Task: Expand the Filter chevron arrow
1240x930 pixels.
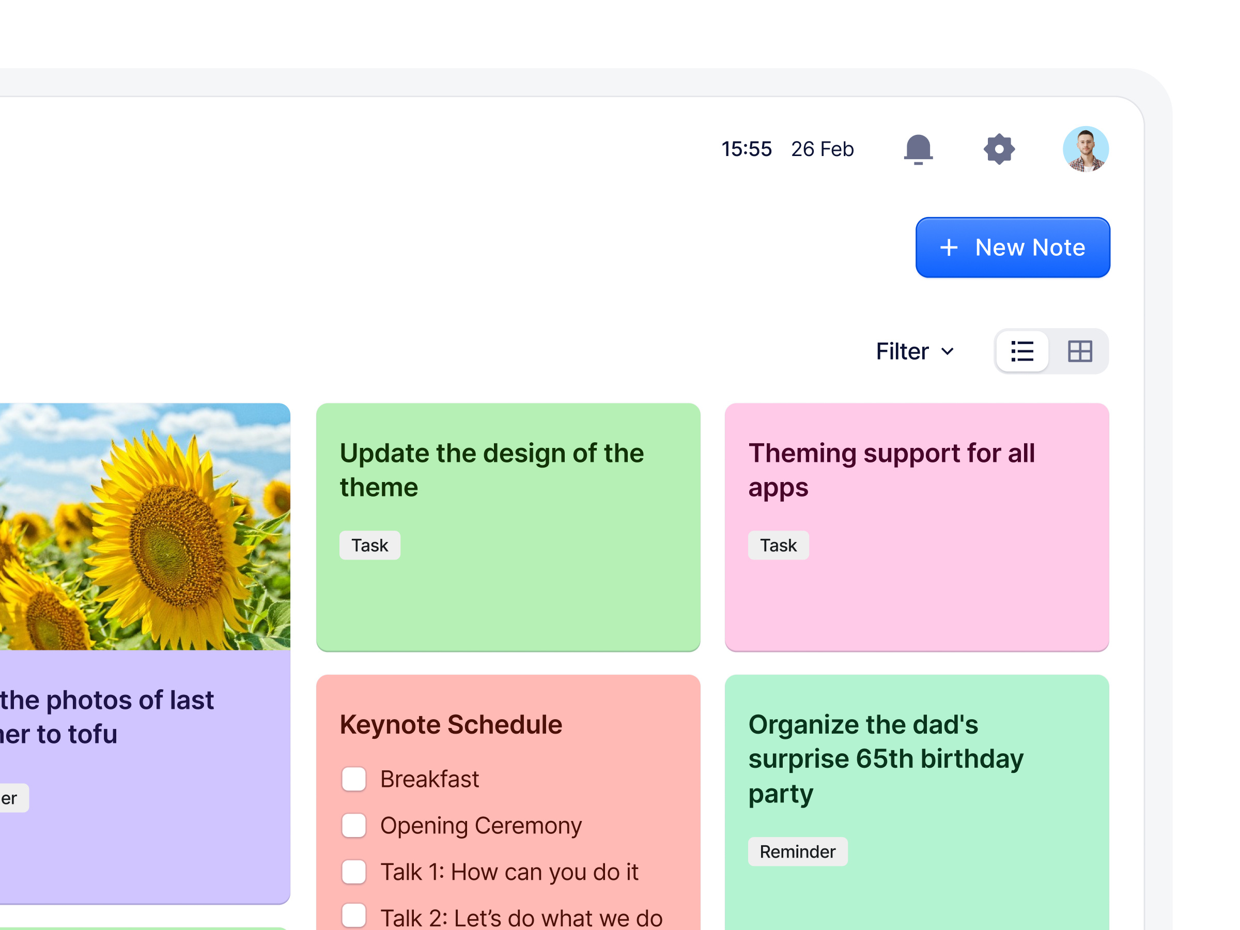Action: click(949, 351)
